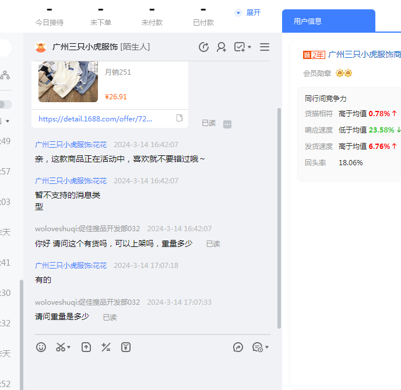Open the detail.1688.com product link
The width and height of the screenshot is (401, 390).
95,119
